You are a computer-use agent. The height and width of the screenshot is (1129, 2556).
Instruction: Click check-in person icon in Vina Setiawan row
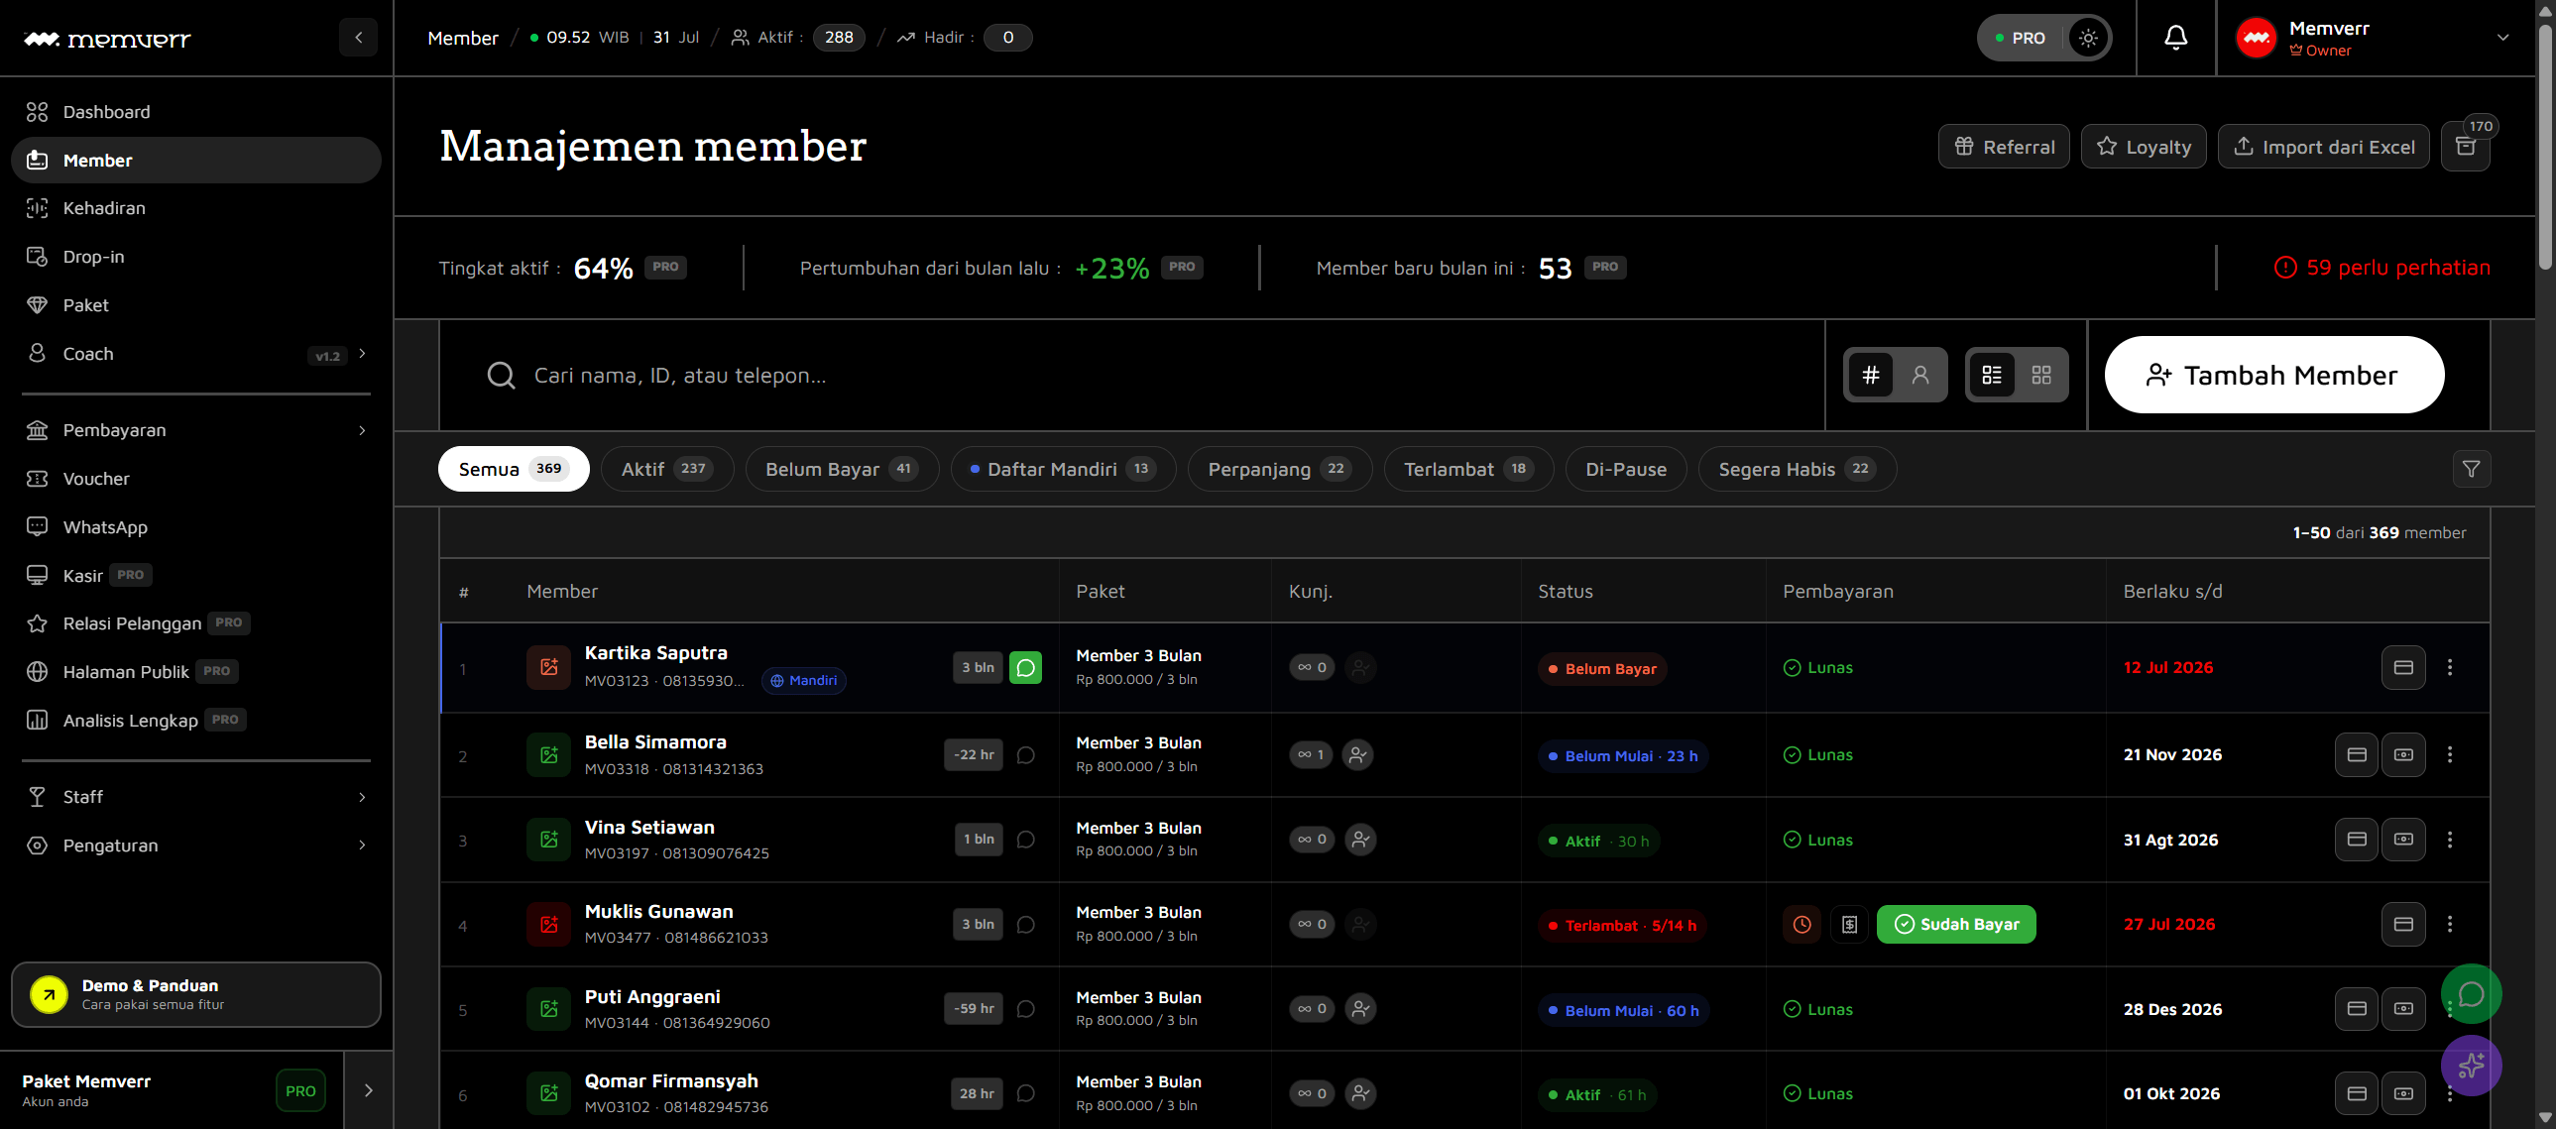(x=1360, y=840)
